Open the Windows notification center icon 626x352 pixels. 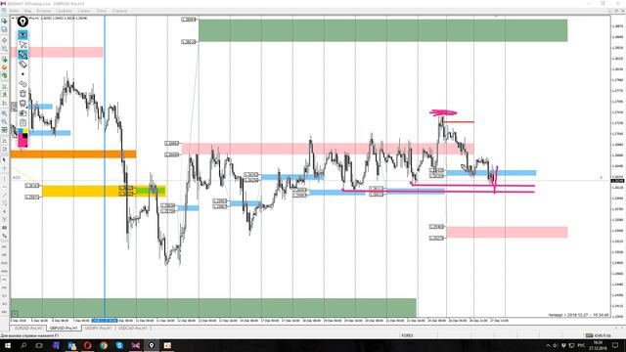(615, 345)
